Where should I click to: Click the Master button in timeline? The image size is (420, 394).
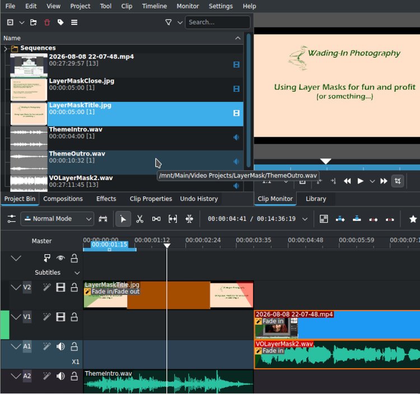pyautogui.click(x=41, y=241)
